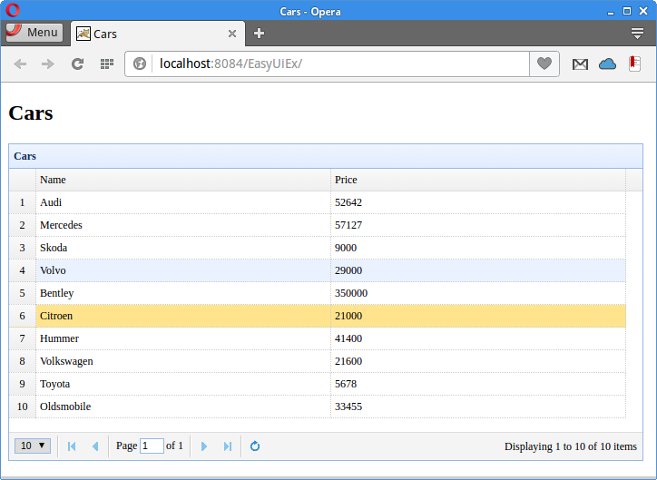Open the tab list menu icon

[637, 33]
